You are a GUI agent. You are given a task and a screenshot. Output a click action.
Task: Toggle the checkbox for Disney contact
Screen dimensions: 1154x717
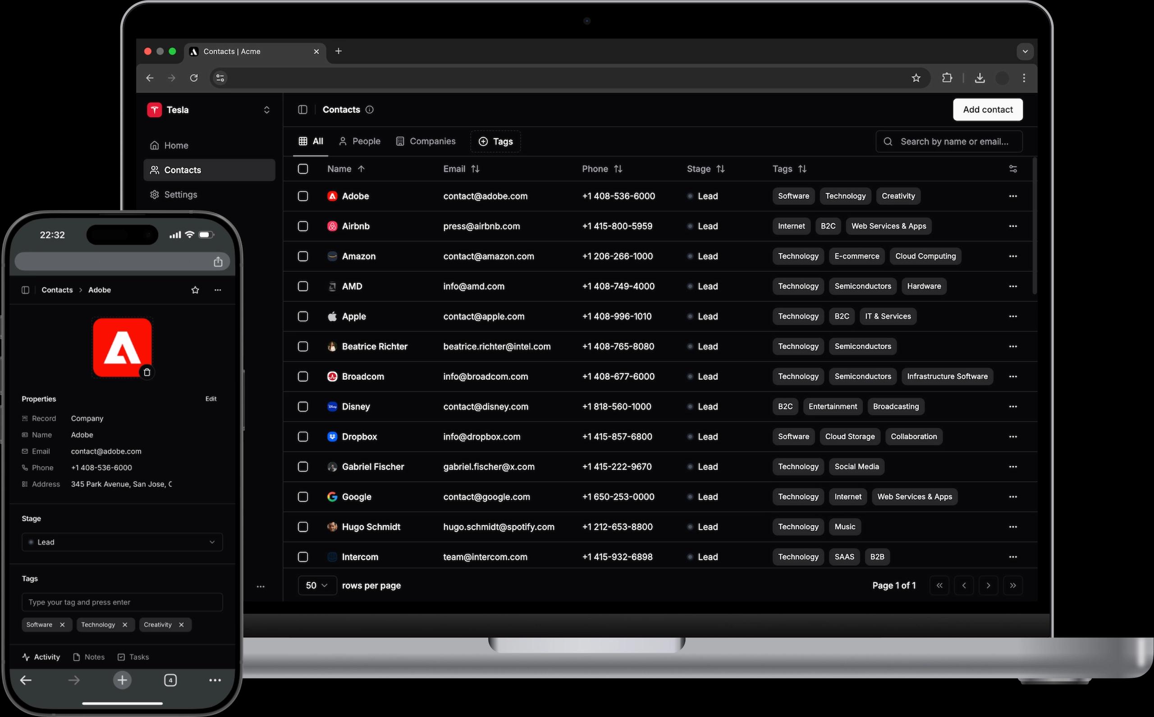point(303,405)
